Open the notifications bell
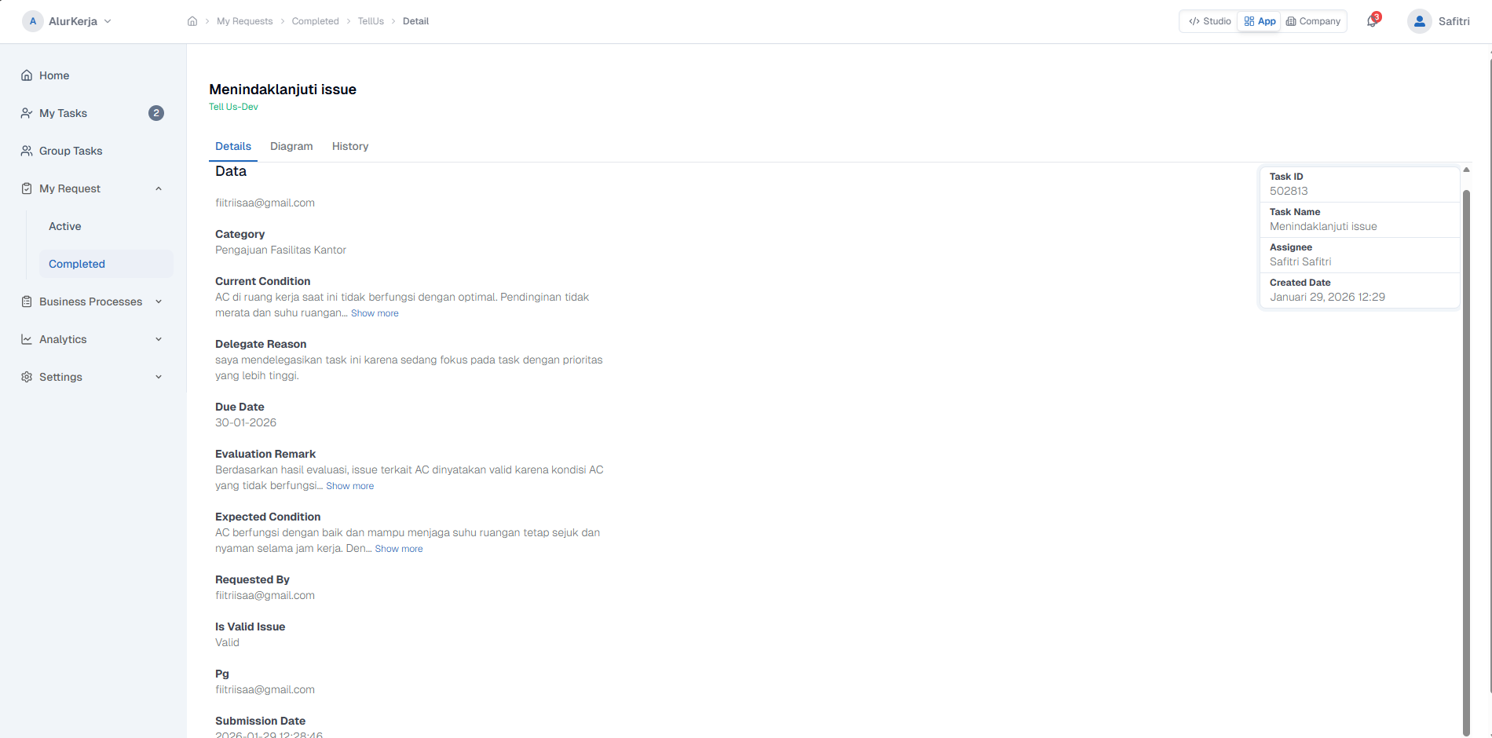Screen dimensions: 1492x738 tap(1372, 21)
